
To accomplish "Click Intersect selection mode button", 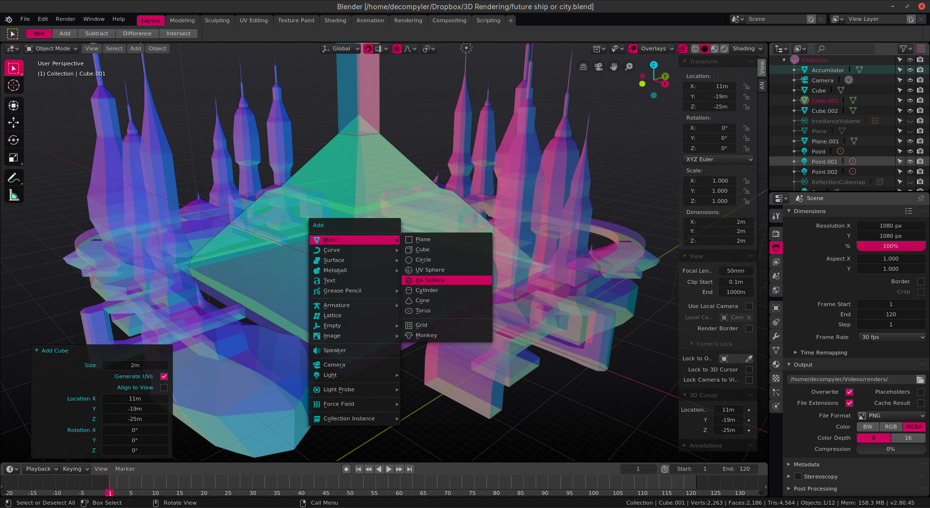I will 178,33.
